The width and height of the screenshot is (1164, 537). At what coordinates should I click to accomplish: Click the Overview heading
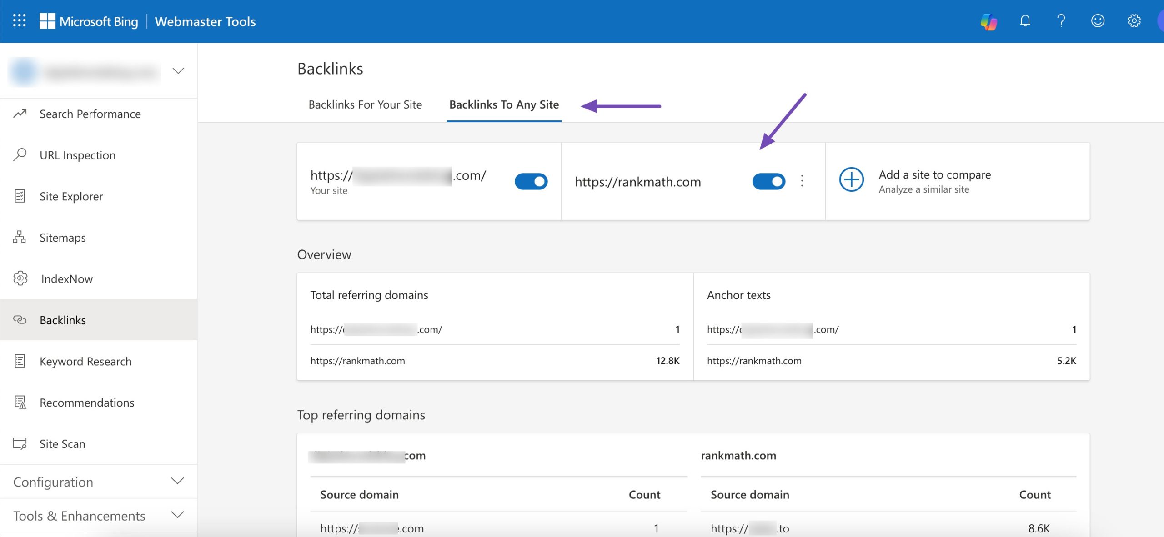(324, 254)
